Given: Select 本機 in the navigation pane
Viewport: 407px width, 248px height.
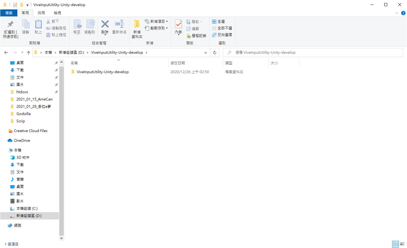Looking at the screenshot, I should coord(18,150).
